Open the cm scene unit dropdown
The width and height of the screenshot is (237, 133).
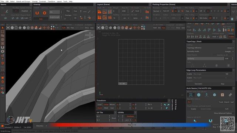(x=126, y=18)
